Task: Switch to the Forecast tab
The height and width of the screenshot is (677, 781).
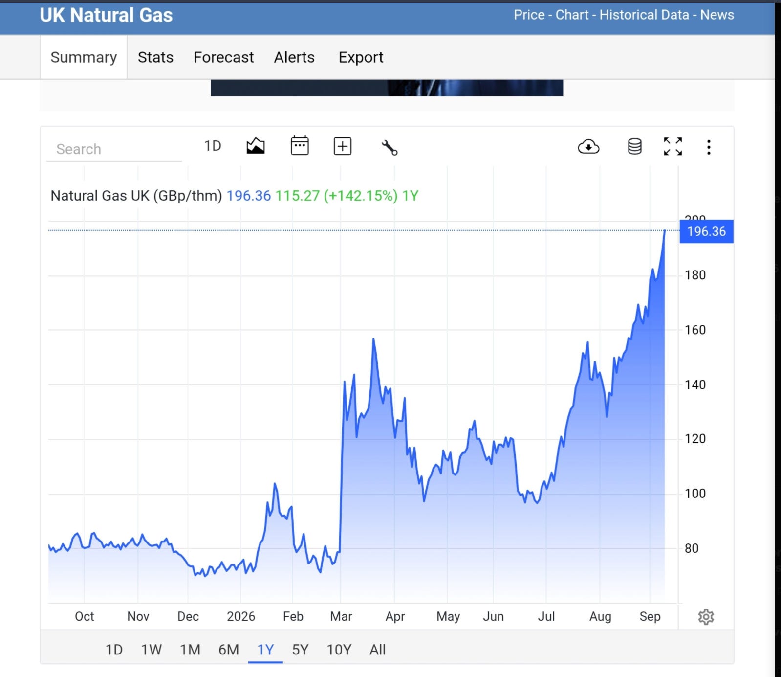Action: pyautogui.click(x=223, y=57)
